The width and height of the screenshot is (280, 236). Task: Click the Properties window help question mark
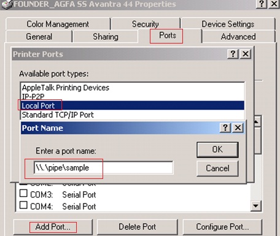pos(262,4)
